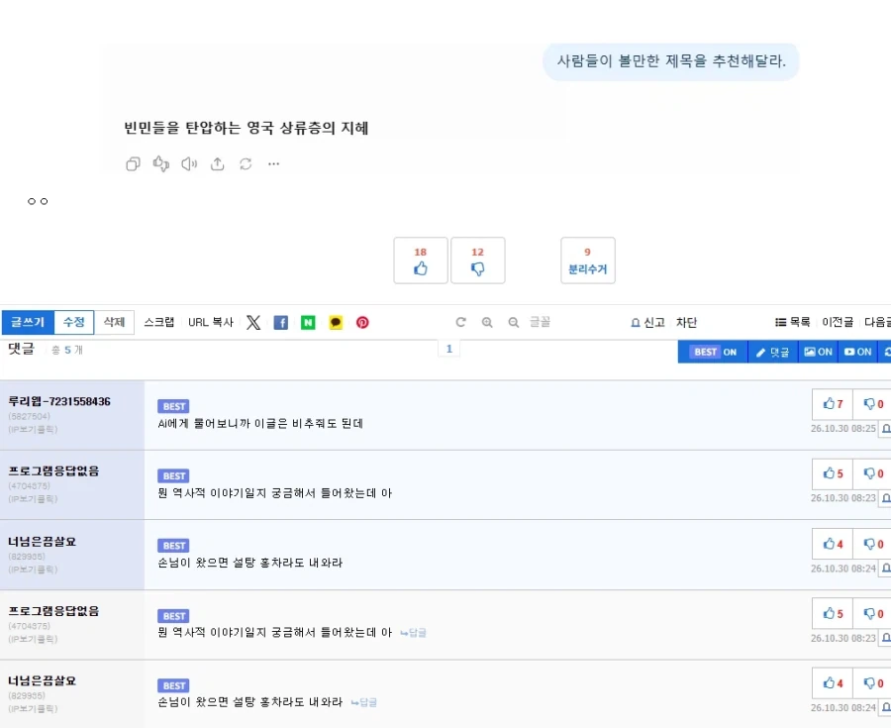Toggle the video ON display switch

click(x=857, y=352)
